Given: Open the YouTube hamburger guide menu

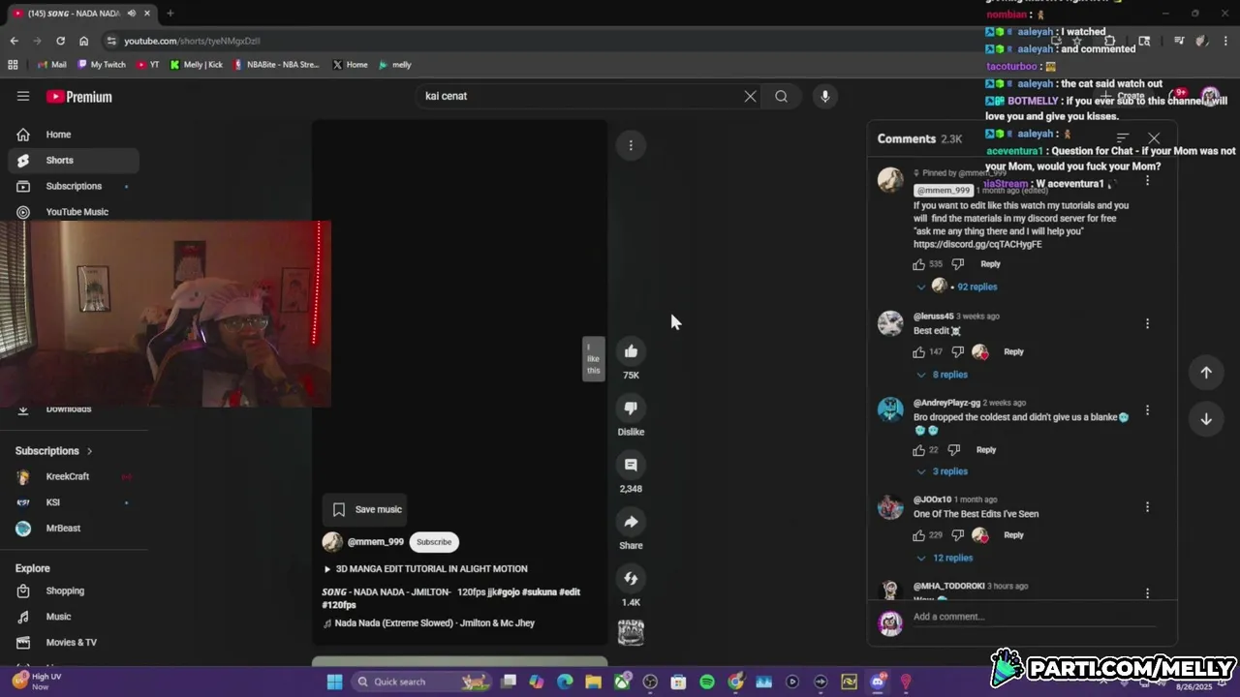Looking at the screenshot, I should coord(23,96).
